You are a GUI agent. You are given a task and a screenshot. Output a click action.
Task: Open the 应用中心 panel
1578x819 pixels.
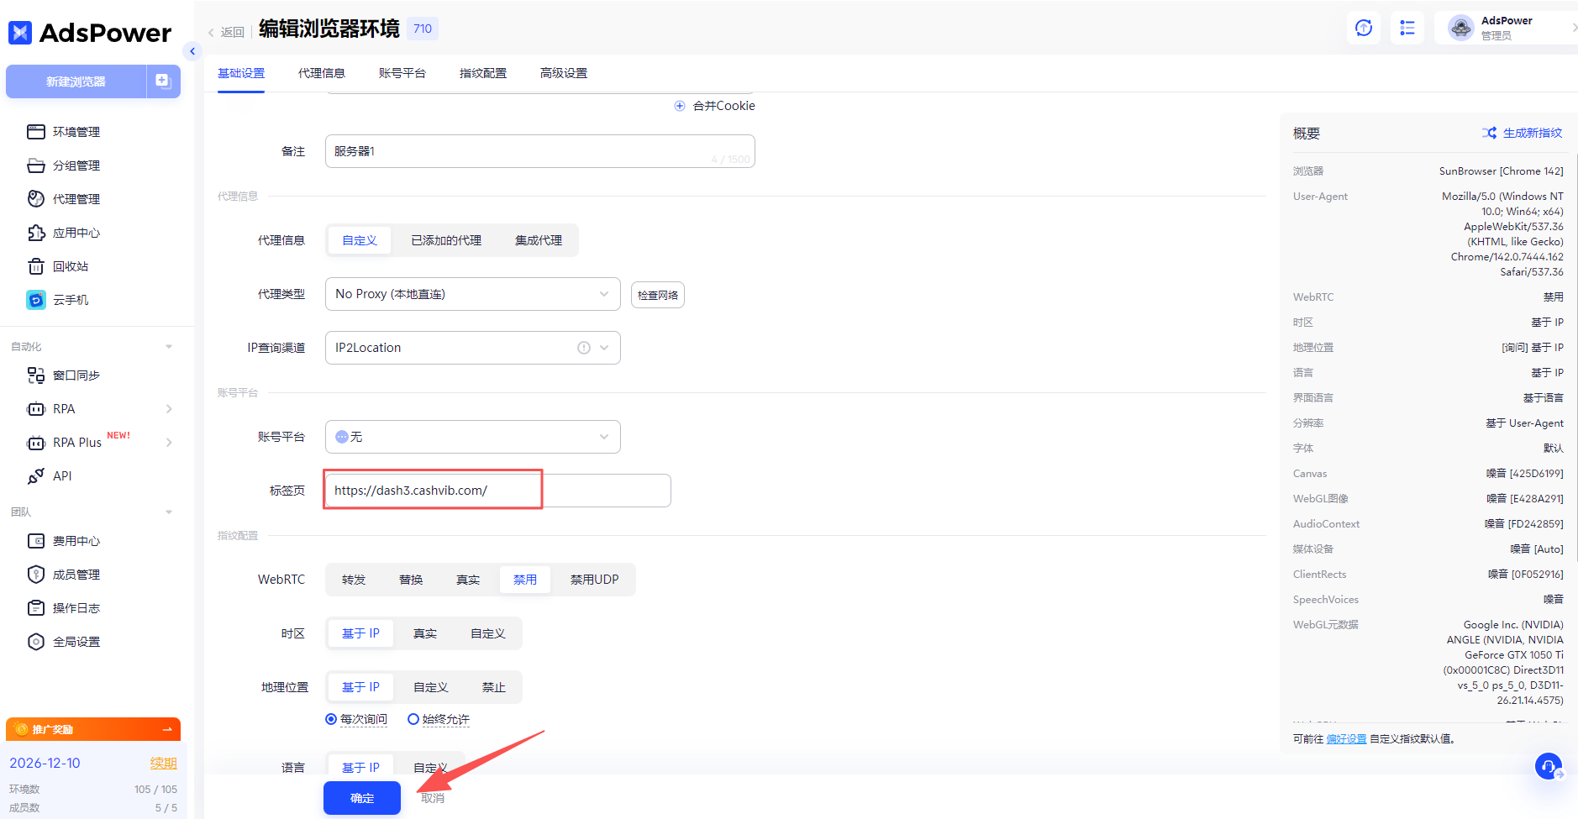coord(76,233)
